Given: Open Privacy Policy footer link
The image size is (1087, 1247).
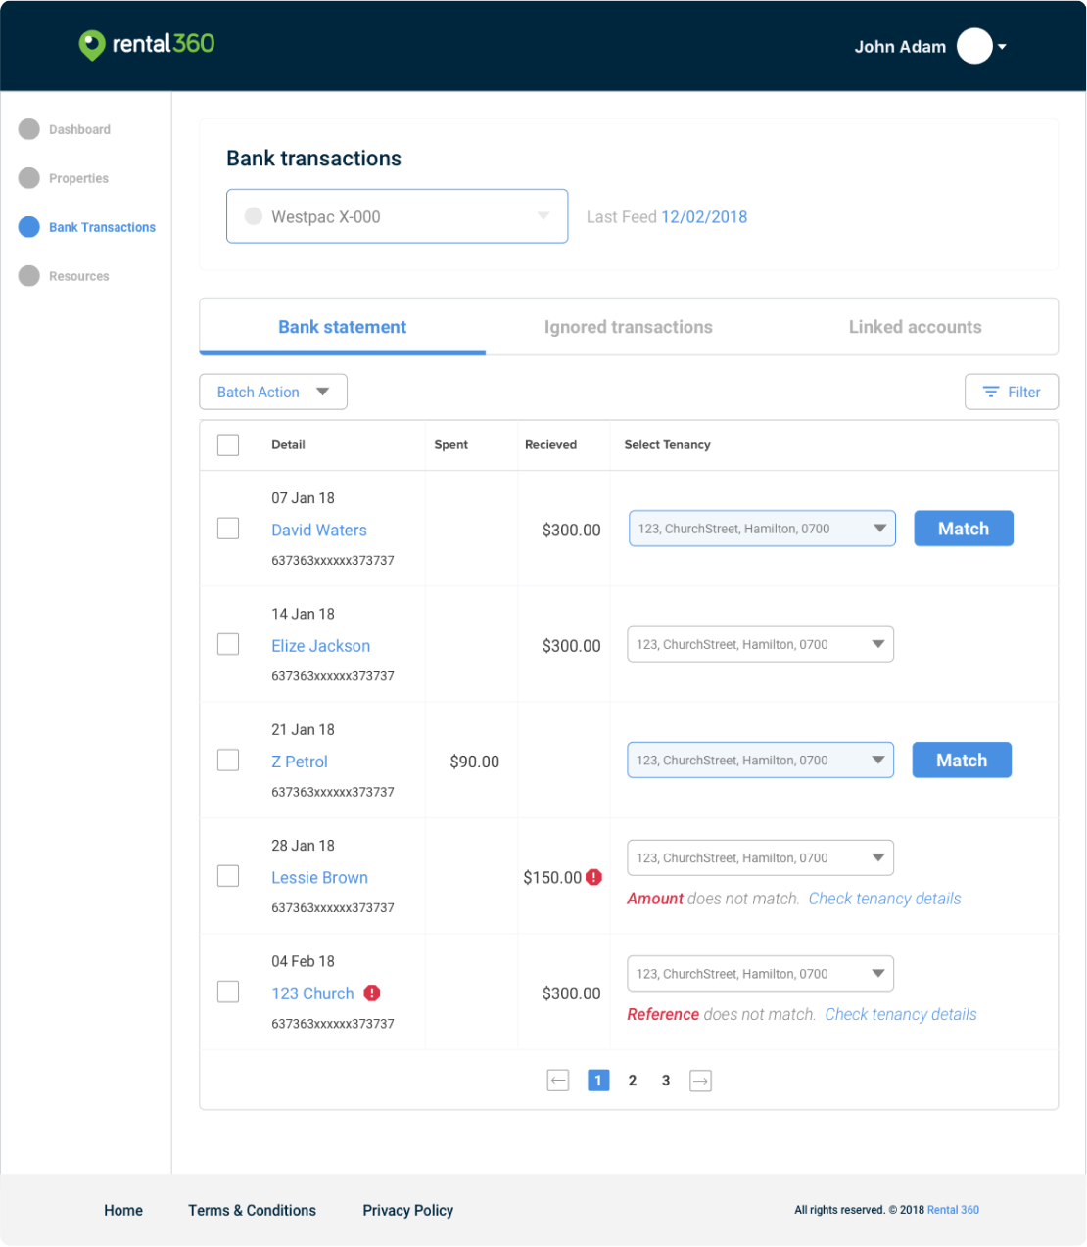Looking at the screenshot, I should [407, 1211].
